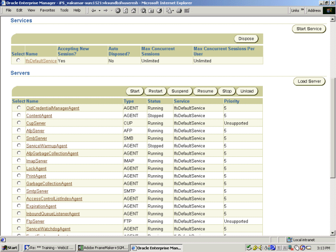The height and width of the screenshot is (252, 336).
Task: Open the File menu
Action: (8, 10)
